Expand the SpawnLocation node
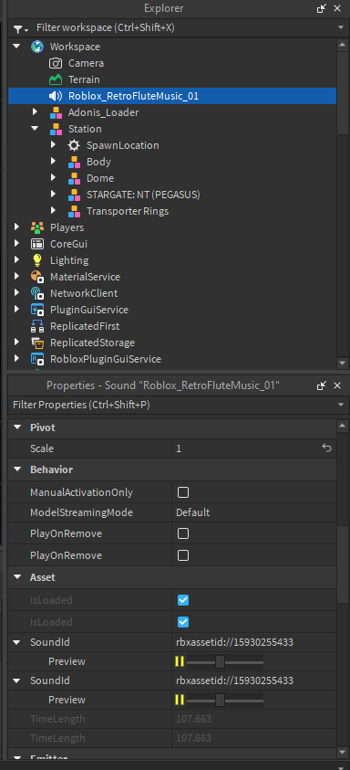 click(53, 145)
